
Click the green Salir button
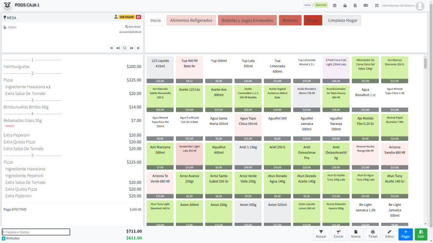click(x=421, y=234)
